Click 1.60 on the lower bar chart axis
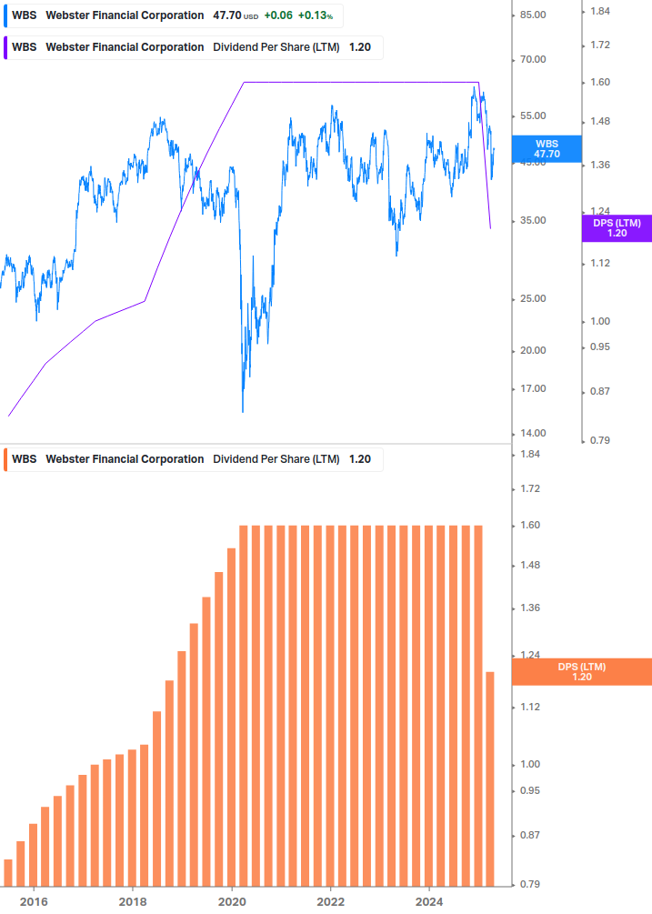 [530, 525]
